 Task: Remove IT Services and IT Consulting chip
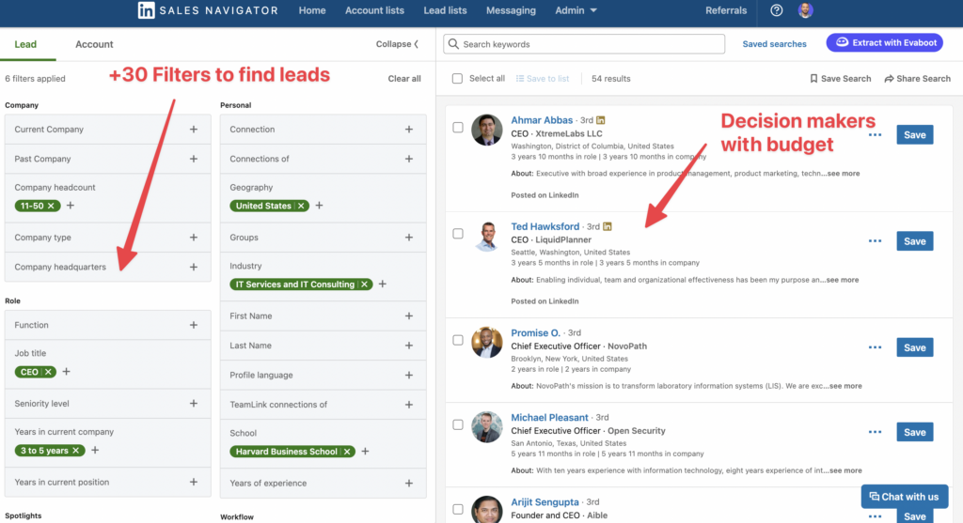coord(364,285)
